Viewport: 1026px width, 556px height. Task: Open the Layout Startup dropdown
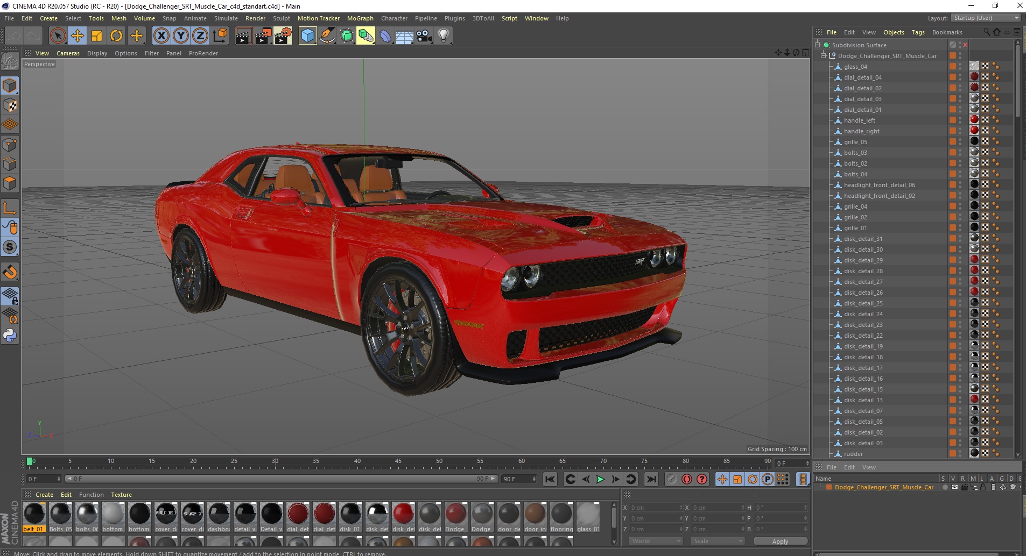[986, 18]
